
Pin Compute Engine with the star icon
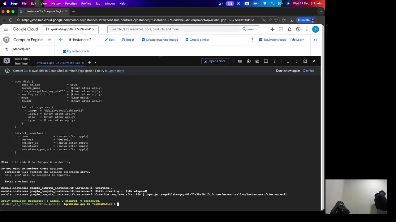point(49,40)
